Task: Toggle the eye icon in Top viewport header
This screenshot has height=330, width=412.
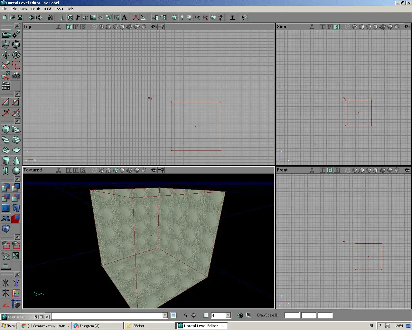Action: point(154,27)
